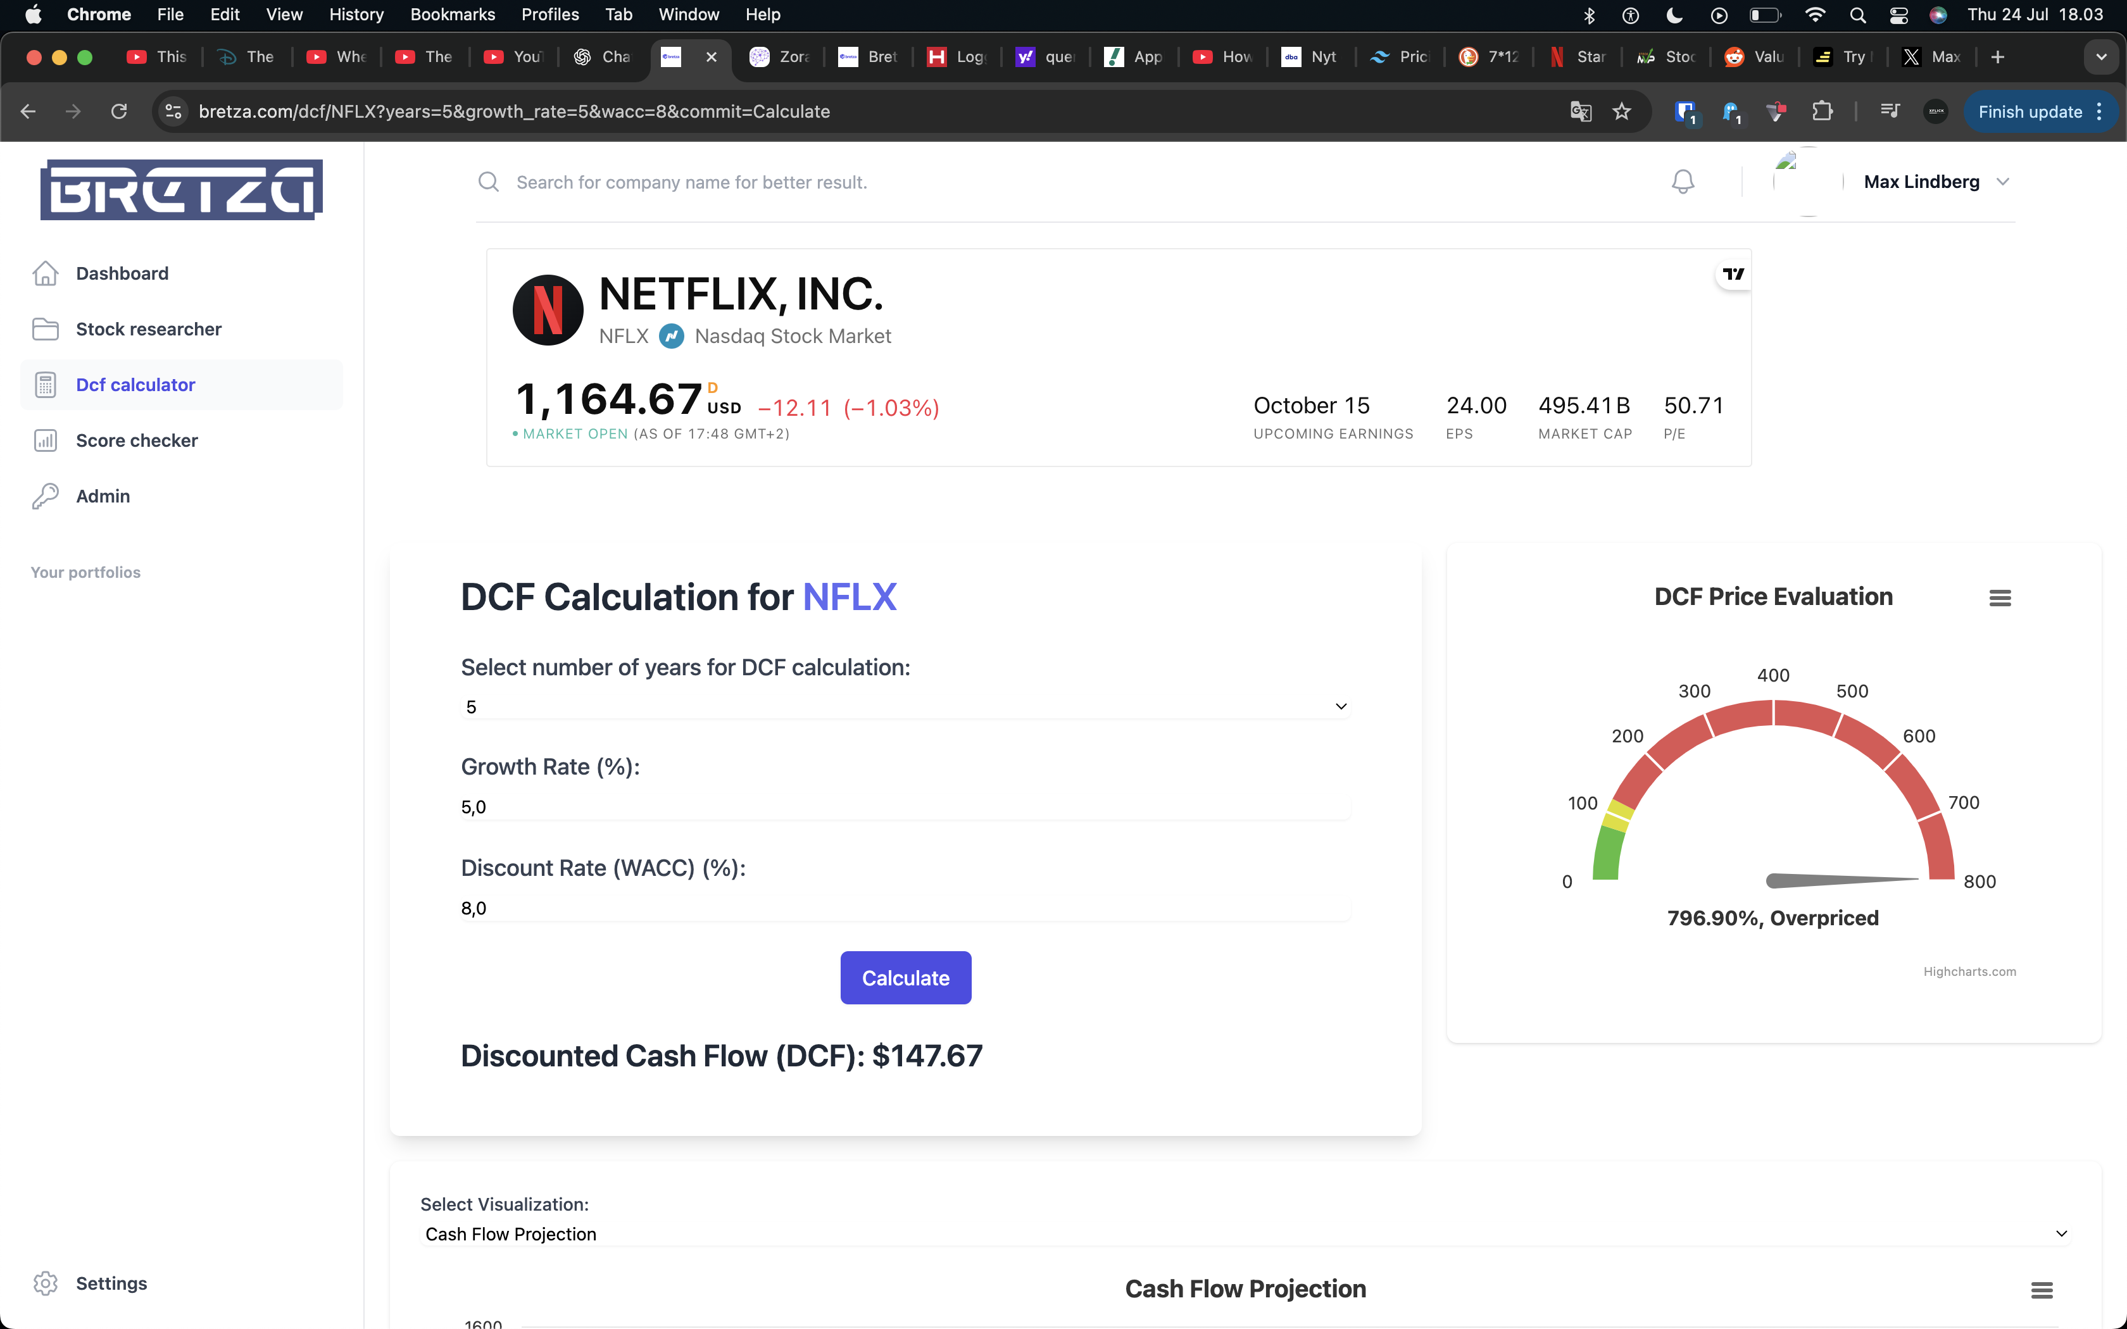Open the DCF Price Evaluation chart menu

click(x=2000, y=597)
